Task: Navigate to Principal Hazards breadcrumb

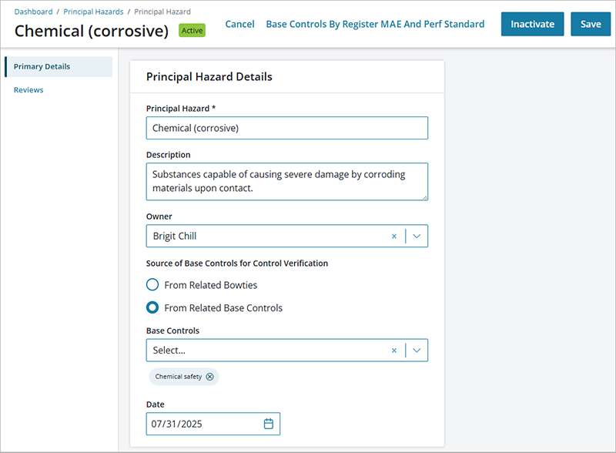Action: click(x=93, y=12)
